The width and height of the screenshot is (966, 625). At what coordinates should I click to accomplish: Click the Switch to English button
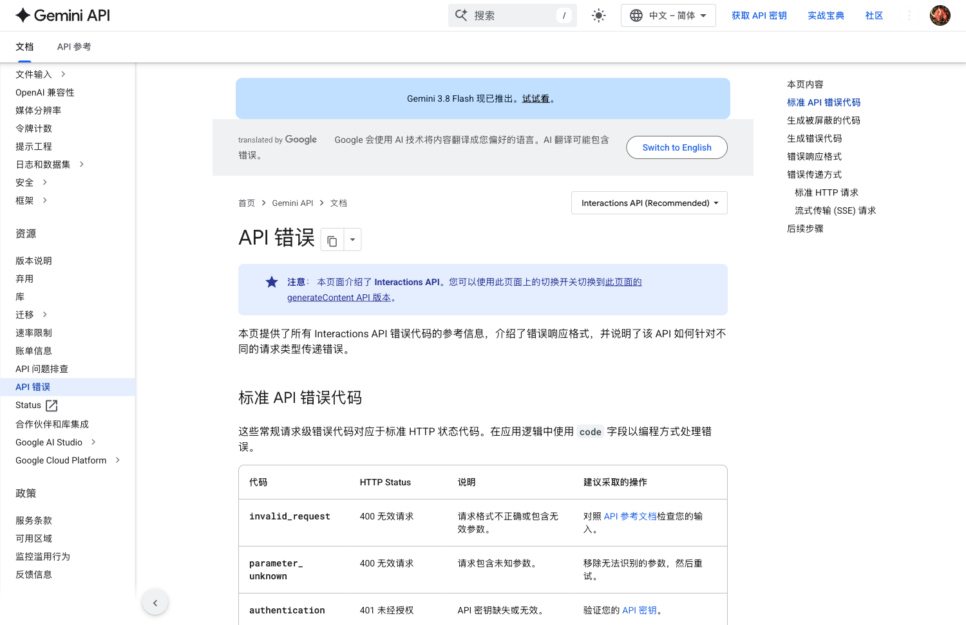point(677,147)
